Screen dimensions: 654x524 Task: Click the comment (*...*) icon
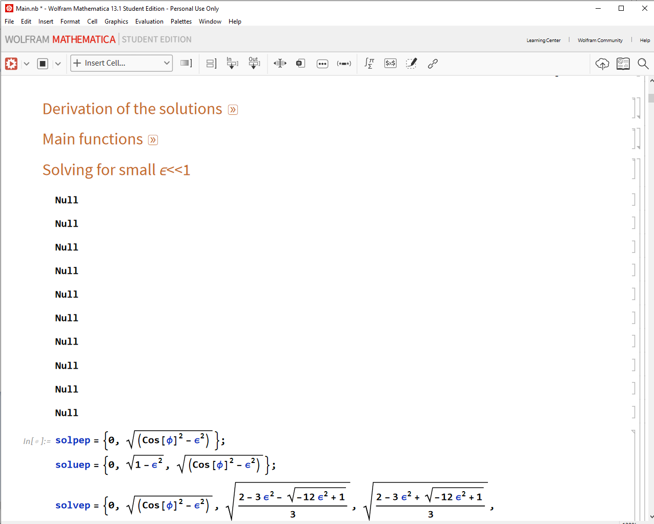pyautogui.click(x=344, y=64)
